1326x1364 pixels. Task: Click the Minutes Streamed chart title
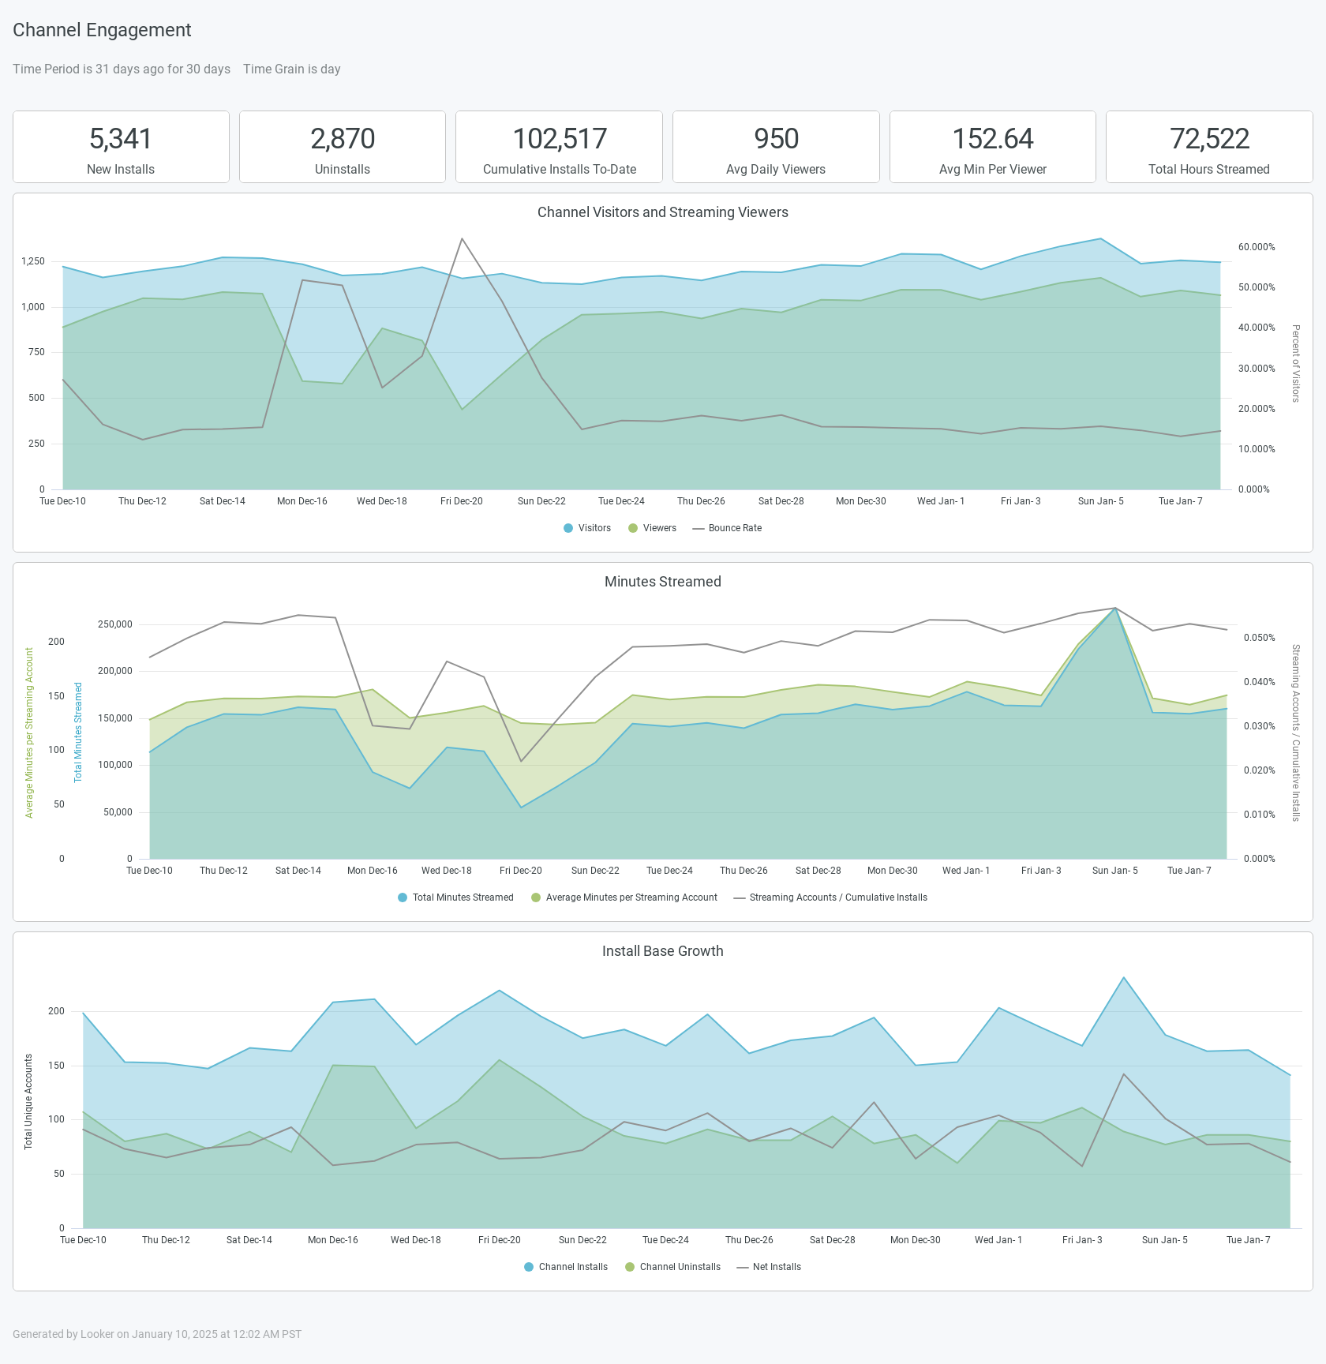pyautogui.click(x=663, y=582)
